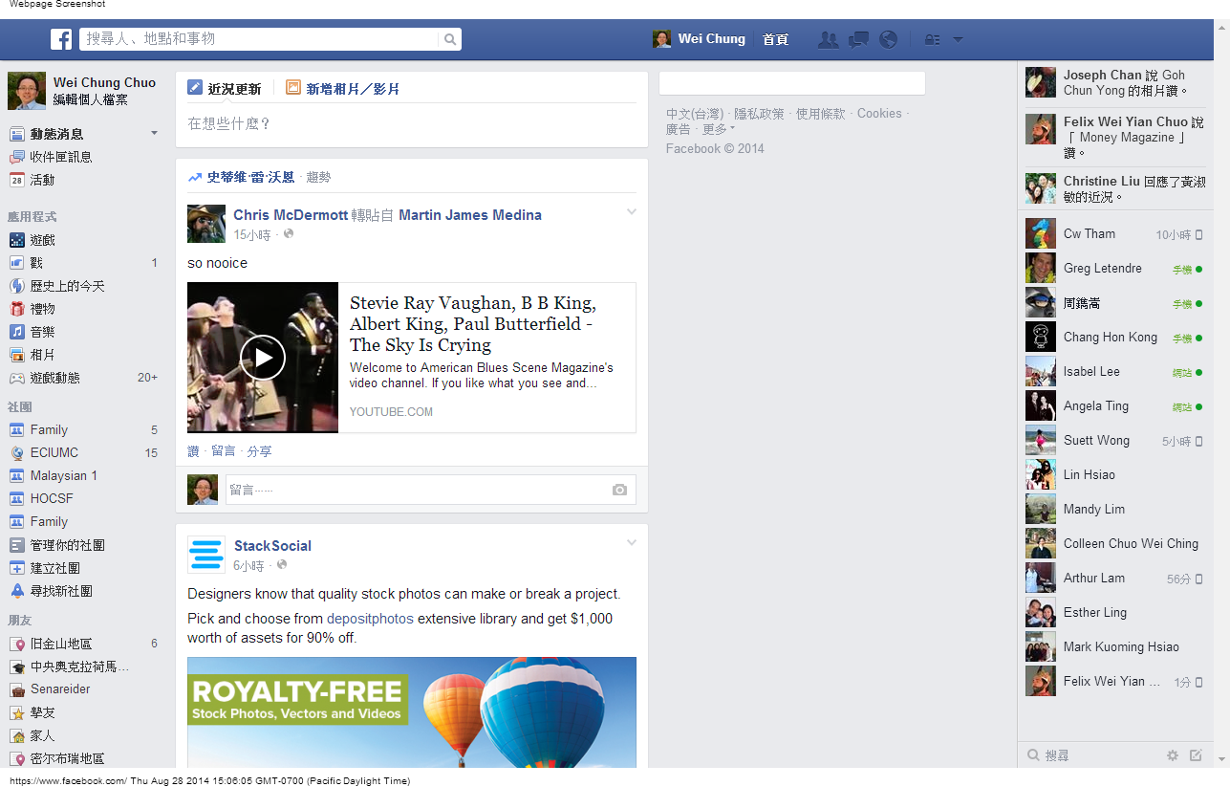The image size is (1230, 787).
Task: Click new message compose icon in chat
Action: (x=1196, y=755)
